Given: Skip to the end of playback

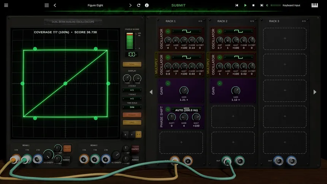Looking at the screenshot, I should point(262,5).
